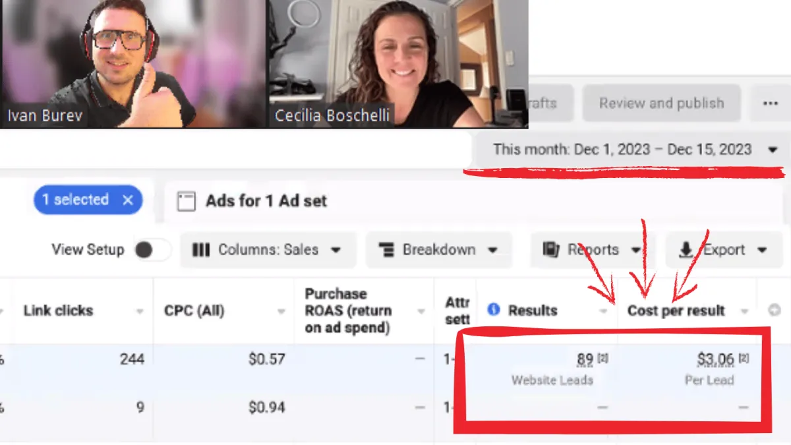Switch to the Ads for 1 Ad set tab

[x=266, y=201]
